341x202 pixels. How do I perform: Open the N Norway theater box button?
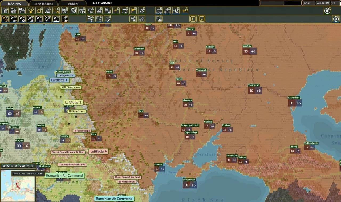coord(8,166)
